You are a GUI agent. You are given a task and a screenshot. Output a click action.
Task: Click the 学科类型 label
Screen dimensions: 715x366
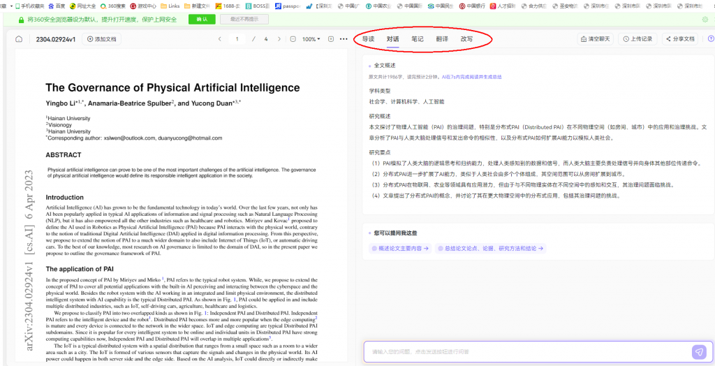379,91
